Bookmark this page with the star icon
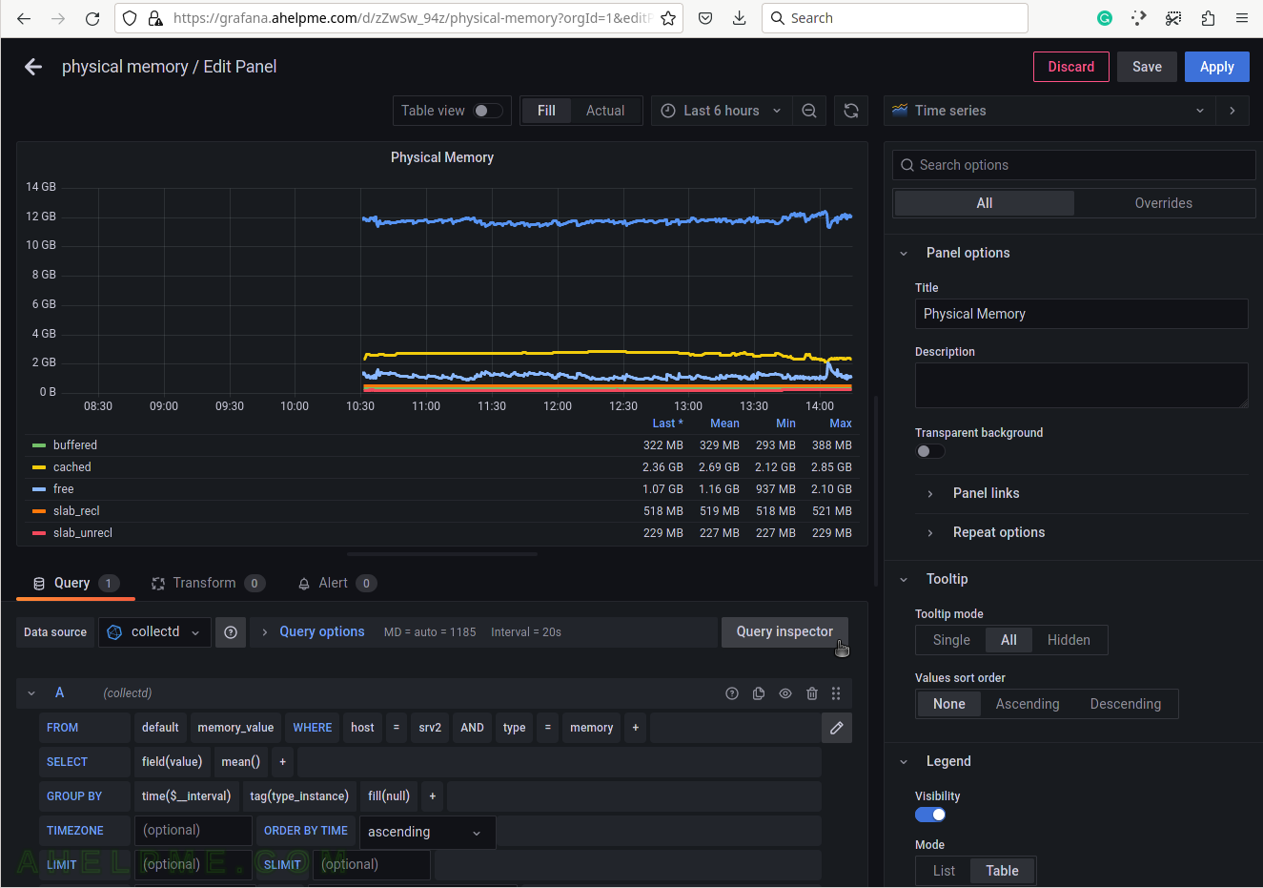Viewport: 1263px width, 888px height. click(668, 18)
